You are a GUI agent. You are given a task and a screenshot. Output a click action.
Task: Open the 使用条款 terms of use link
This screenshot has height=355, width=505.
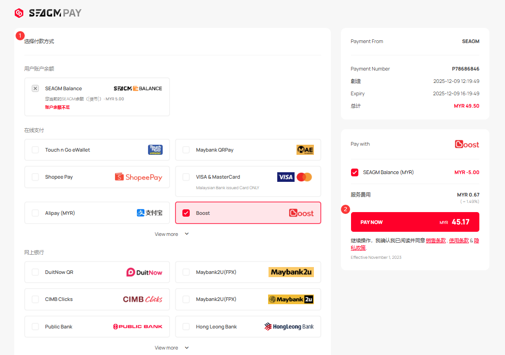(x=459, y=240)
